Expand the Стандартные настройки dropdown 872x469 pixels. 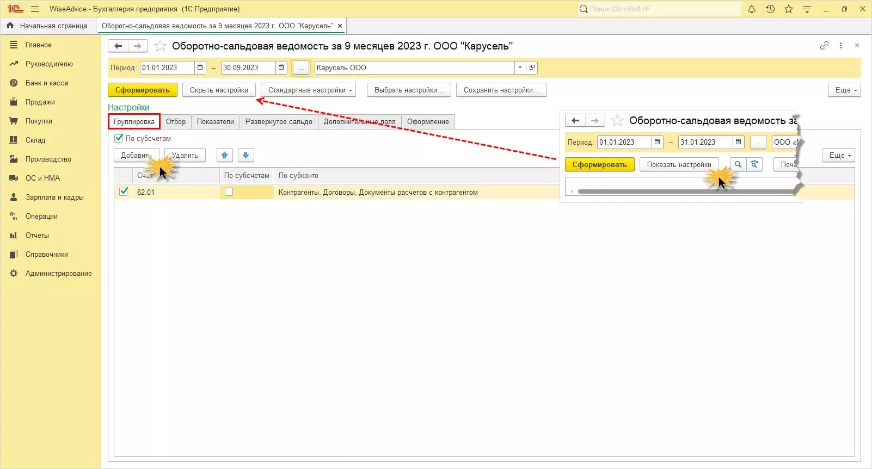pos(308,90)
